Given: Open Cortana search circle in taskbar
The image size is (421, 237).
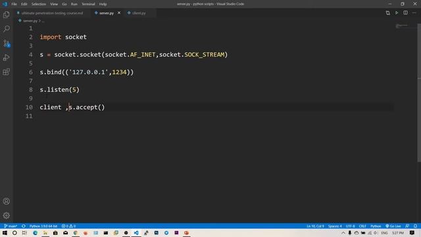Looking at the screenshot, I should [x=14, y=232].
